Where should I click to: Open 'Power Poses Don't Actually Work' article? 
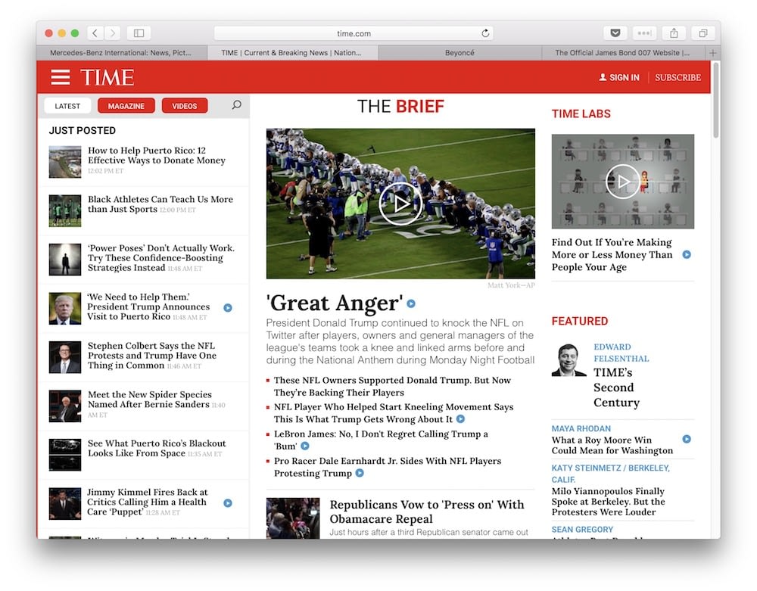click(x=160, y=257)
